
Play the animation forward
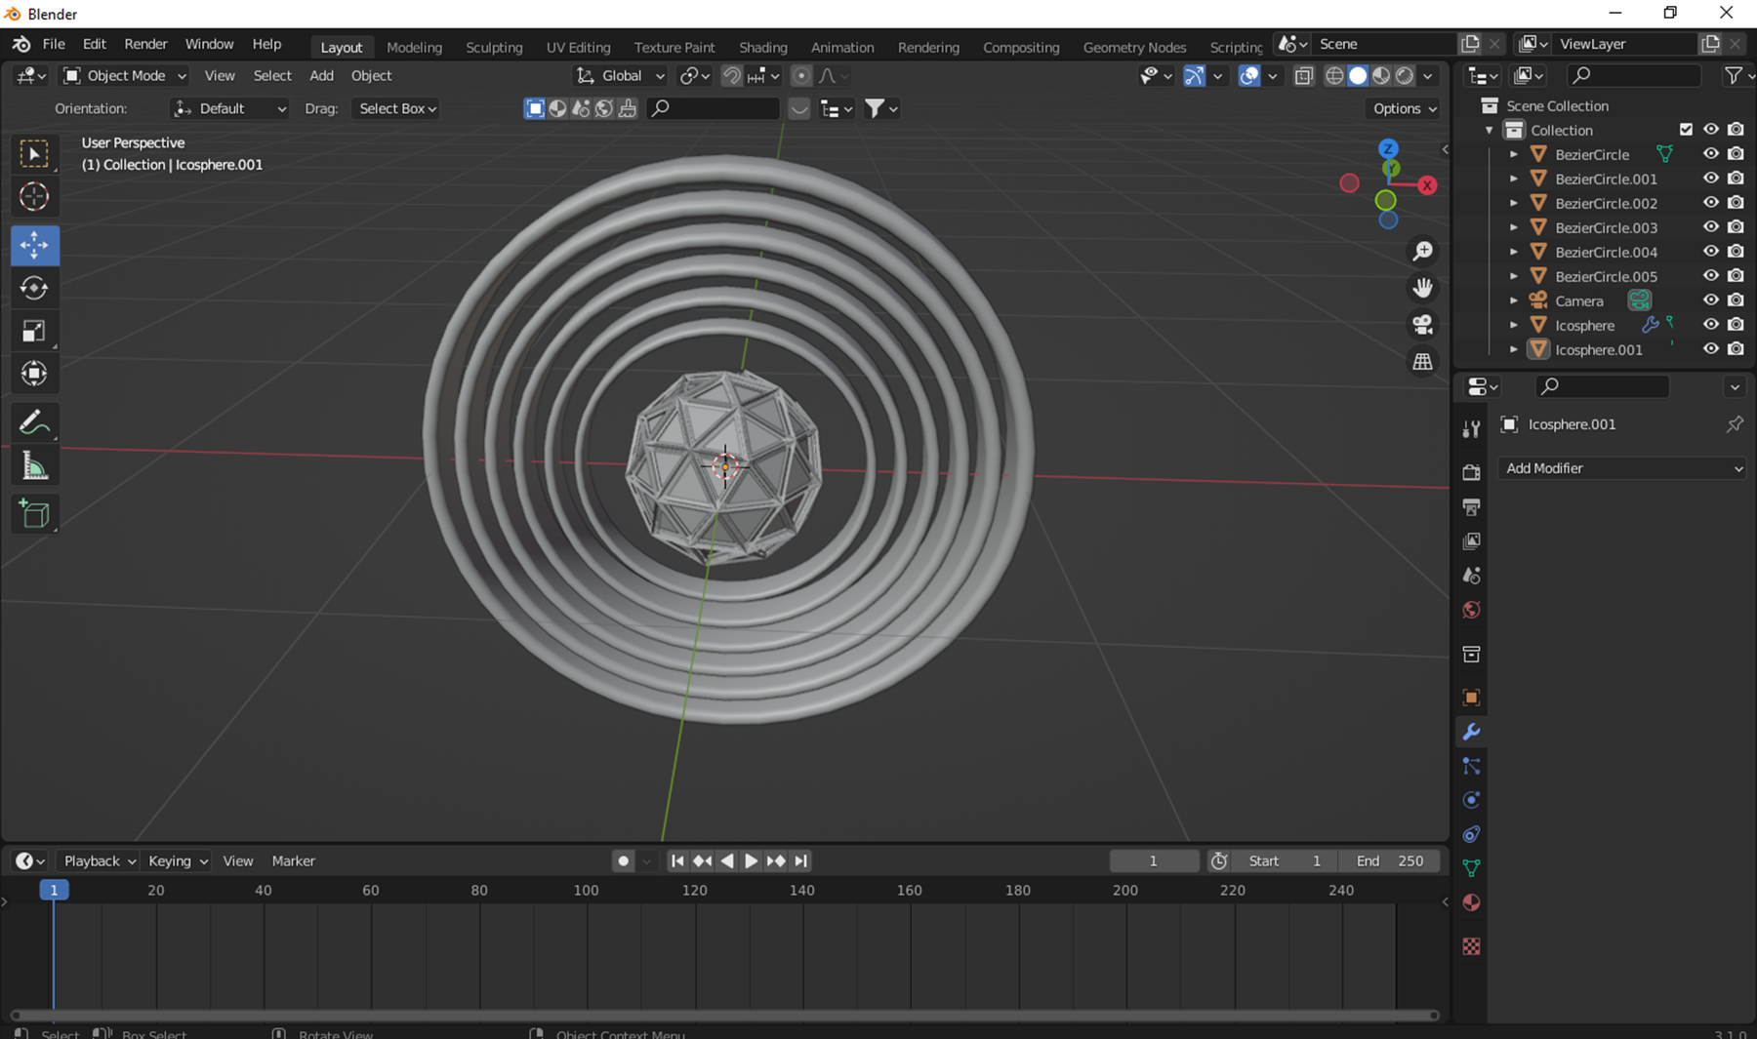751,860
